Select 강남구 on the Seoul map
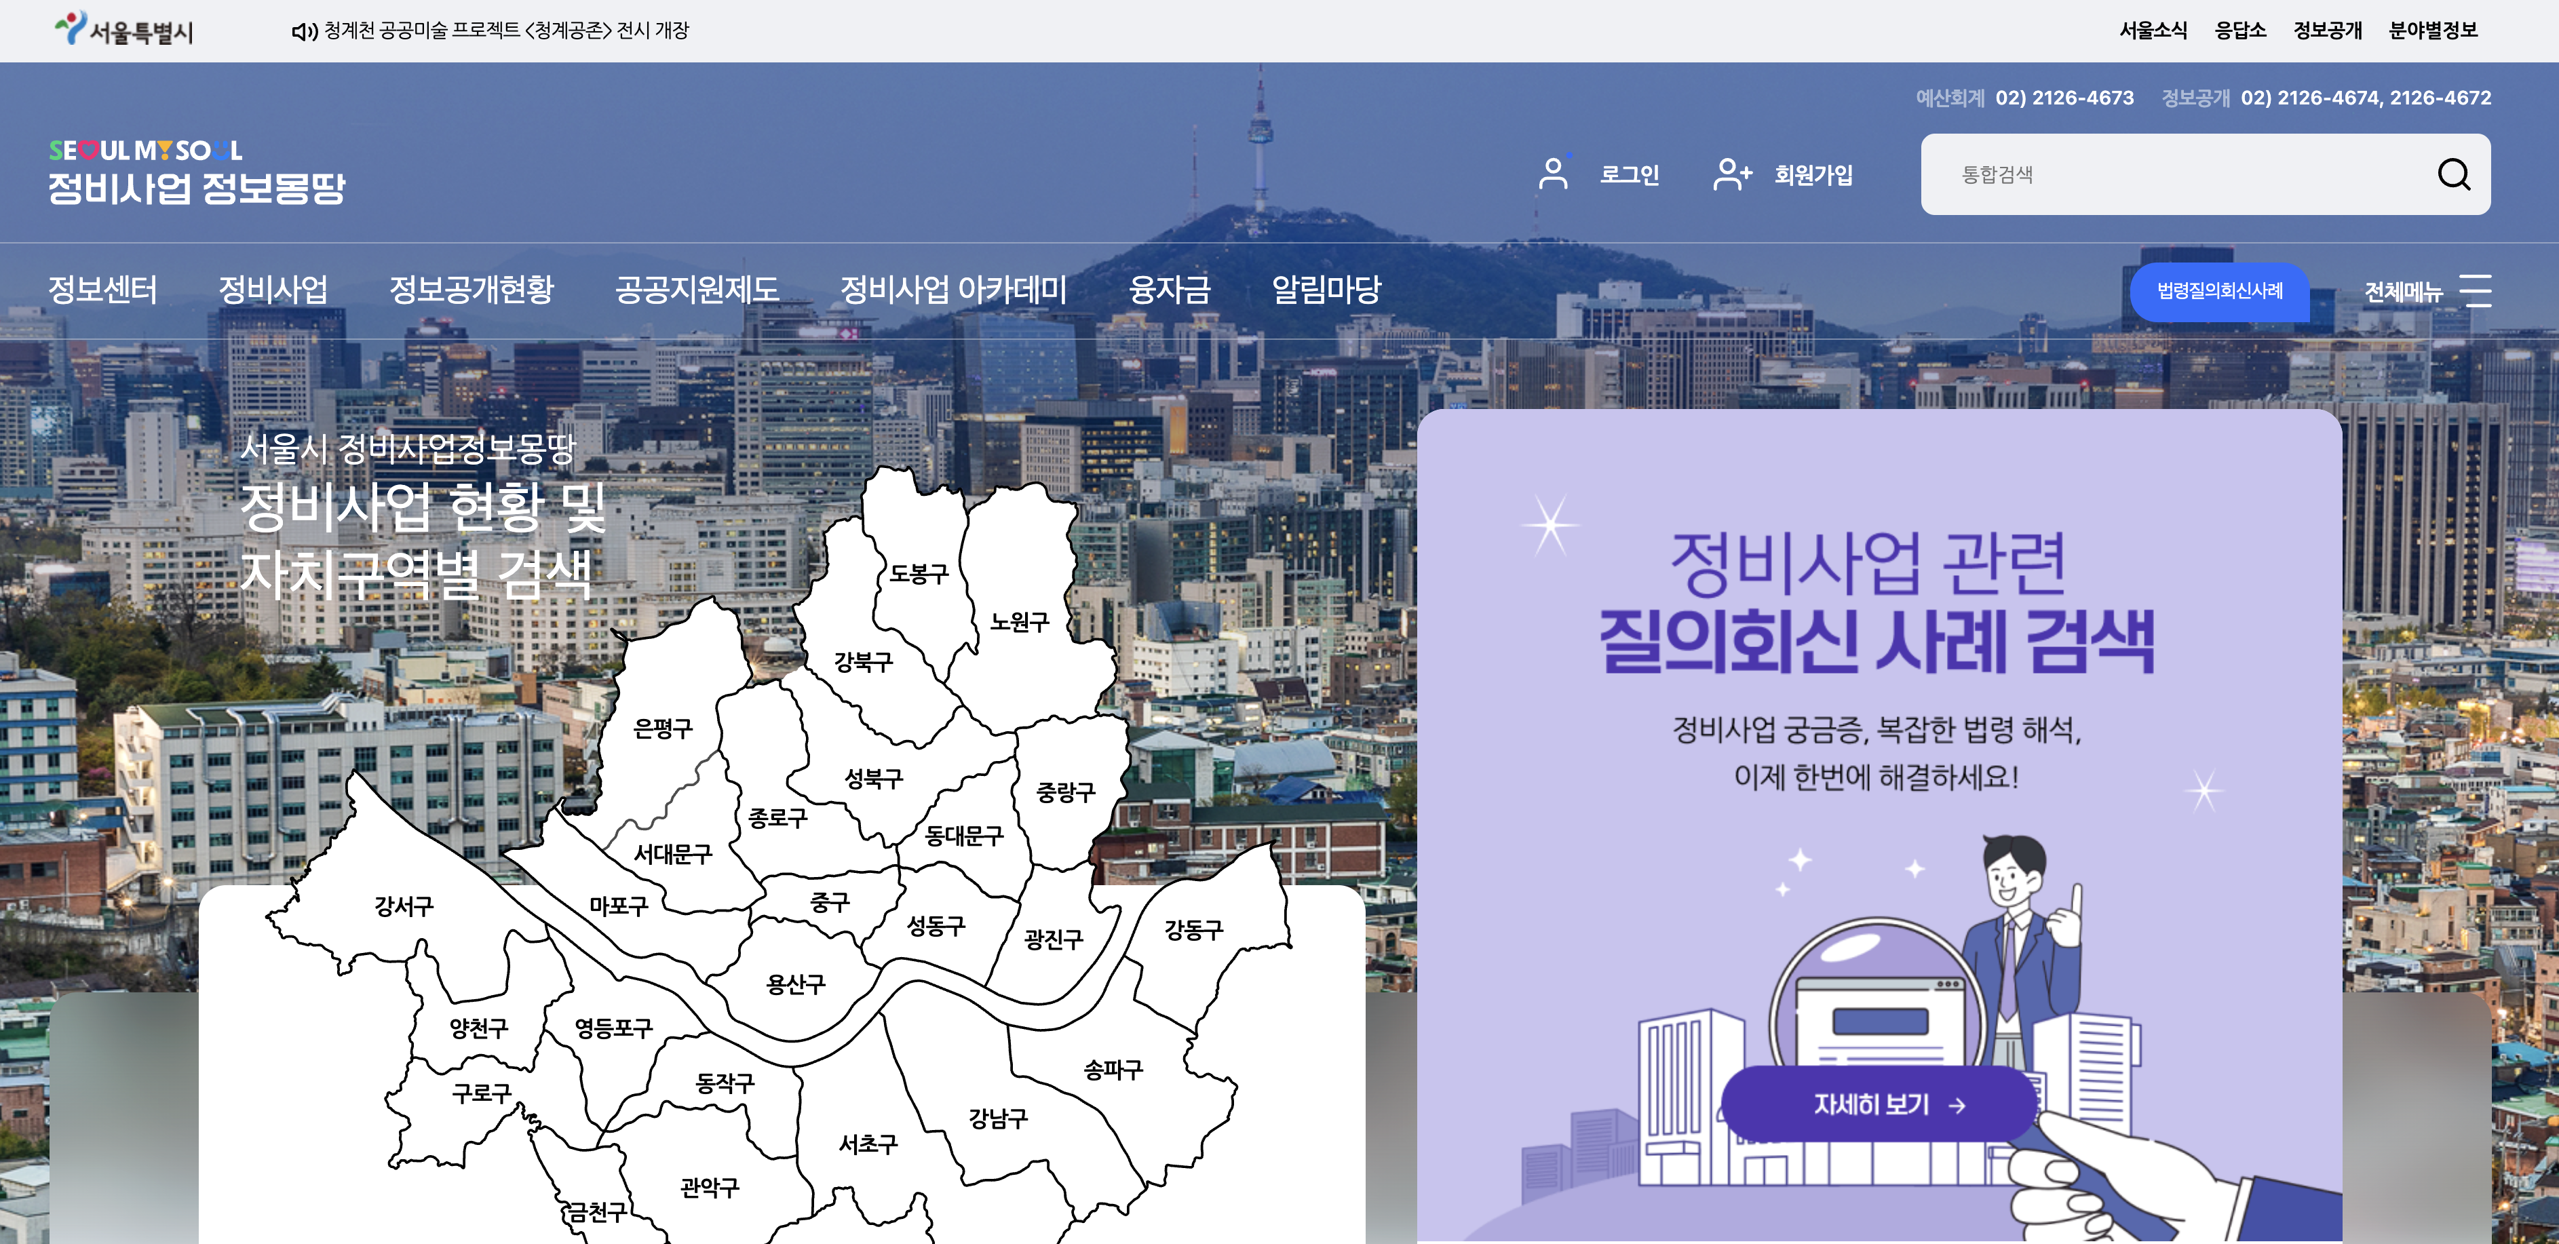The image size is (2559, 1244). pos(997,1119)
